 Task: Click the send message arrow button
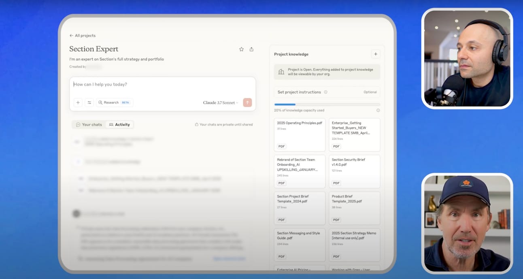coord(247,103)
